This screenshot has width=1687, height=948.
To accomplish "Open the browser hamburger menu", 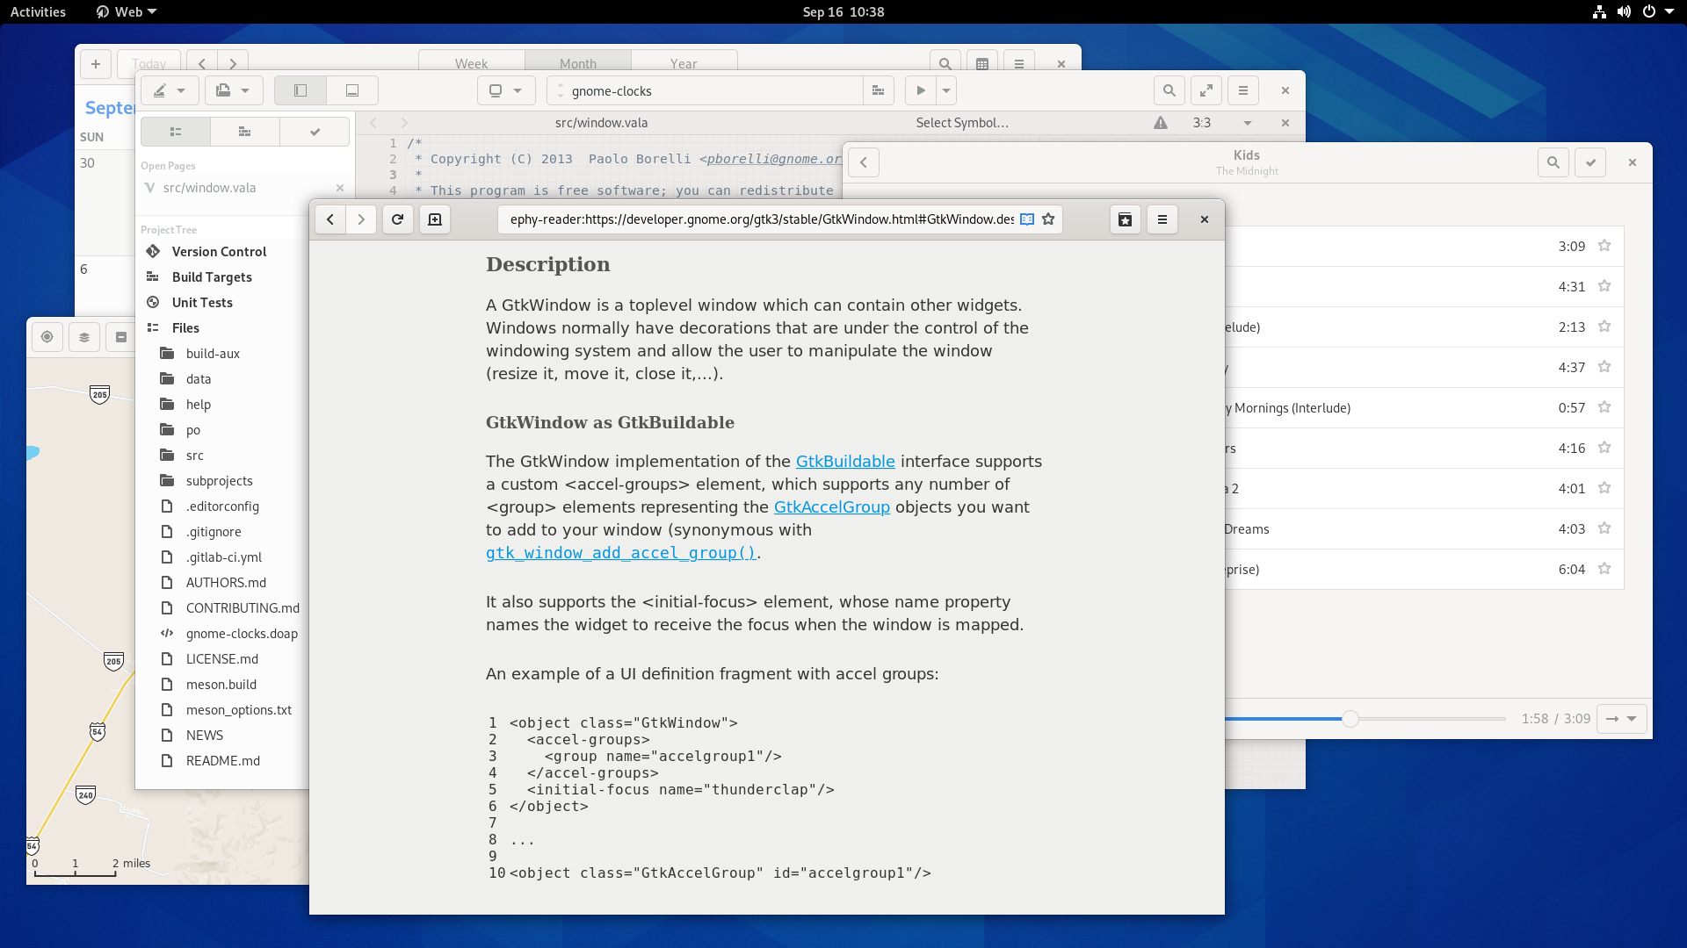I will [1162, 219].
